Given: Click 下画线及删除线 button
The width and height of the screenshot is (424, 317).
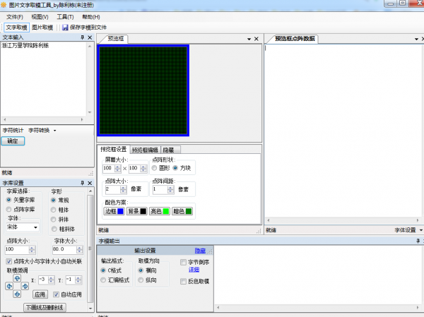Looking at the screenshot, I should [45, 307].
